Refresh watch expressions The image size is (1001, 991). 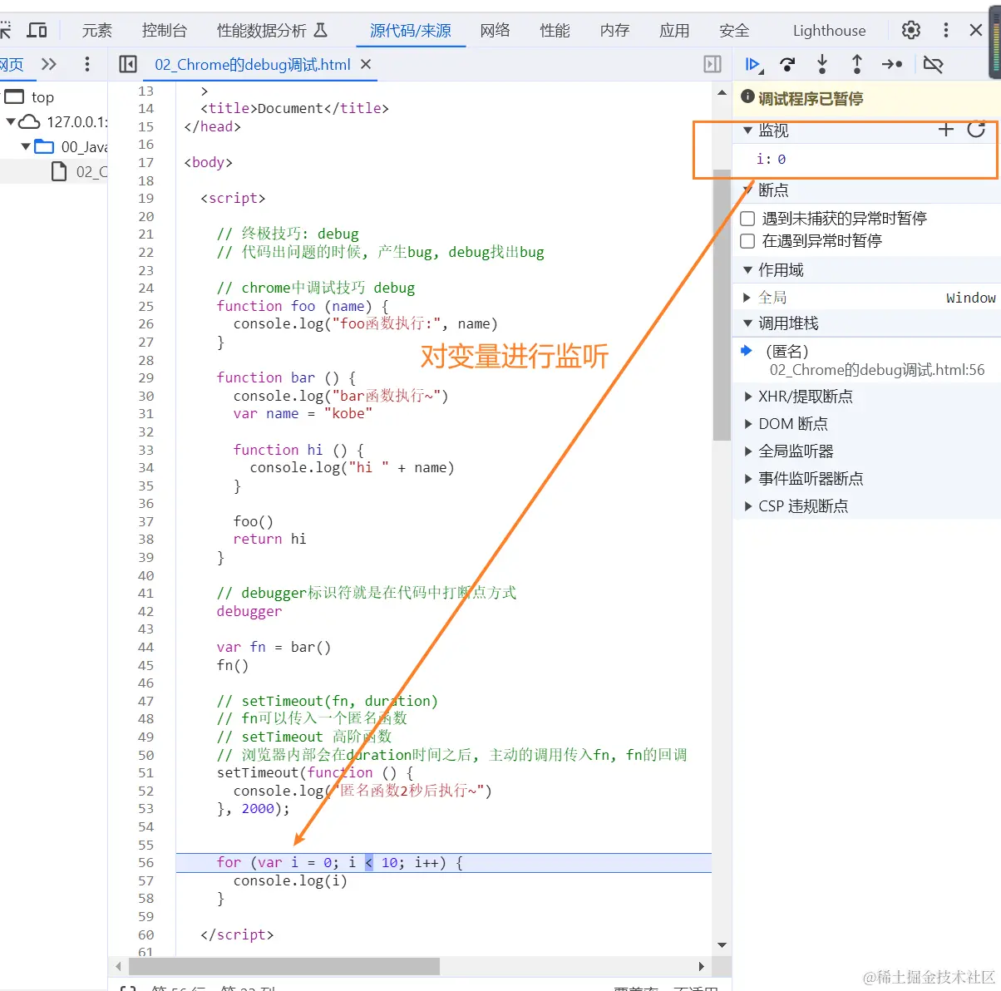click(976, 129)
